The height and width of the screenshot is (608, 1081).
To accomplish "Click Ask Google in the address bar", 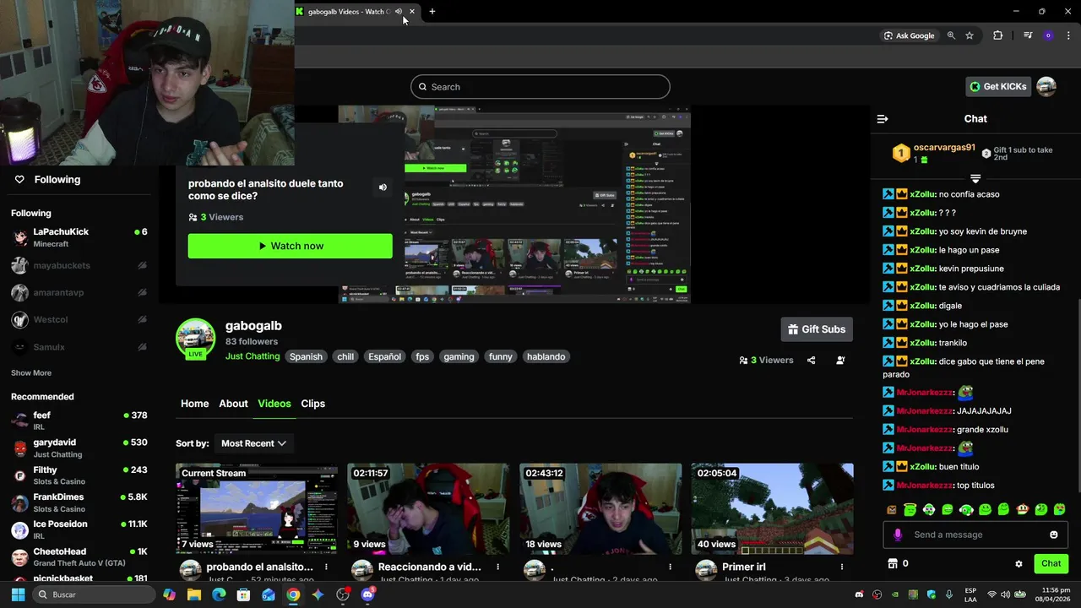I will pyautogui.click(x=909, y=35).
